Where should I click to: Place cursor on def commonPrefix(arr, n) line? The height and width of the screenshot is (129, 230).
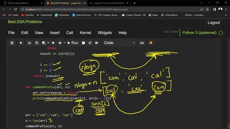click(48, 87)
